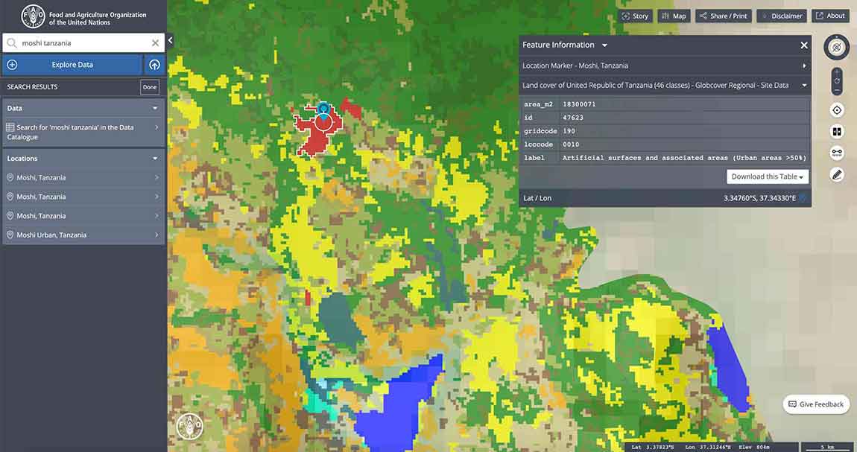Screen dimensions: 857x452
Task: Zoom in on the map
Action: 836,71
